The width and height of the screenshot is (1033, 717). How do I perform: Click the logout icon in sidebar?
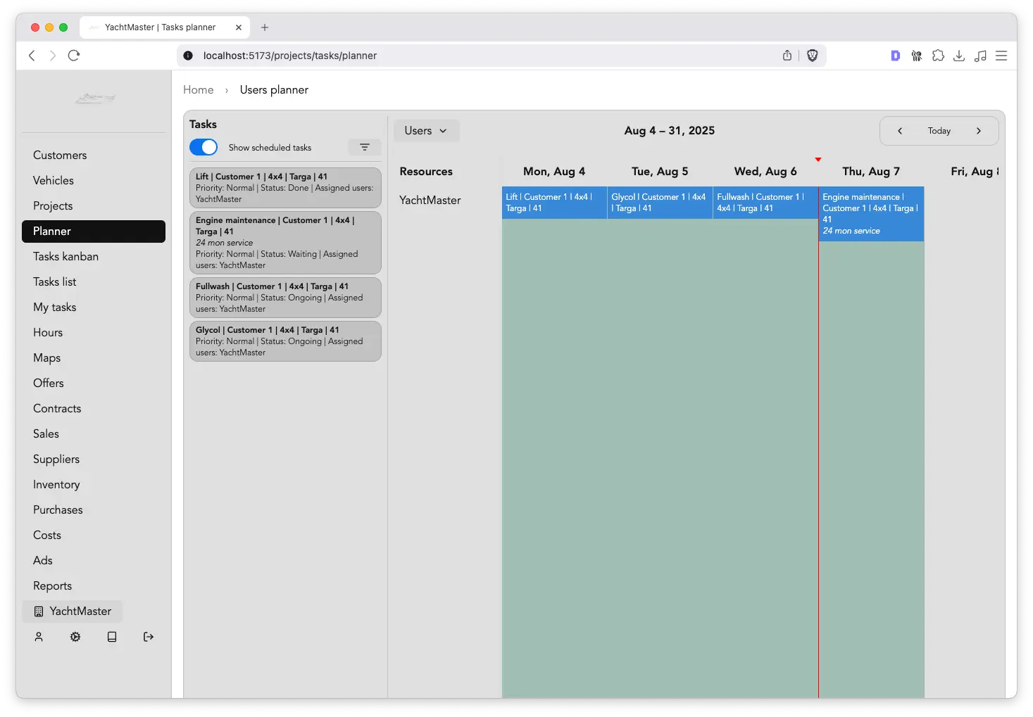pos(149,637)
